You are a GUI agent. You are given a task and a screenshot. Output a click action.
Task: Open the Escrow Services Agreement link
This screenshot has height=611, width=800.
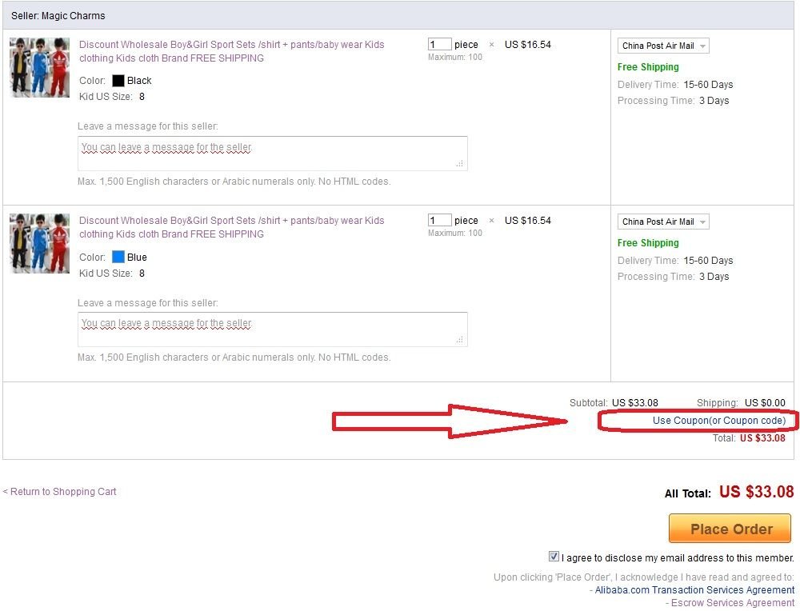click(732, 603)
